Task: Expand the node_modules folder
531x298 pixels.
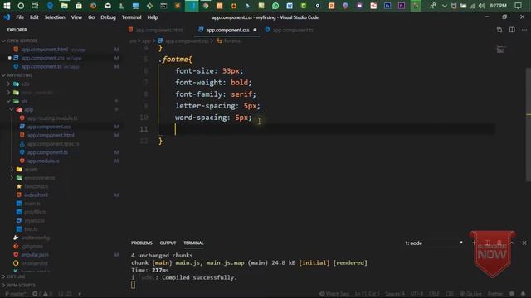Action: (x=37, y=93)
